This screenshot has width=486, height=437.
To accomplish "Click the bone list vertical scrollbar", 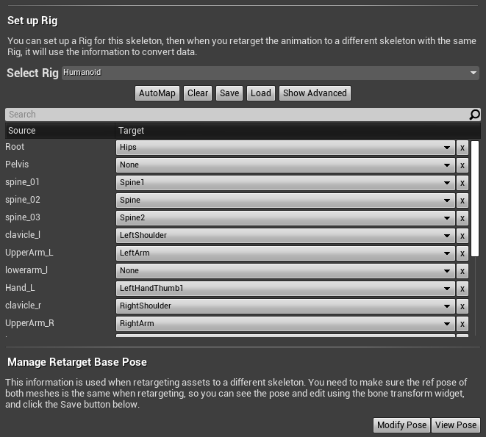I will [x=475, y=198].
